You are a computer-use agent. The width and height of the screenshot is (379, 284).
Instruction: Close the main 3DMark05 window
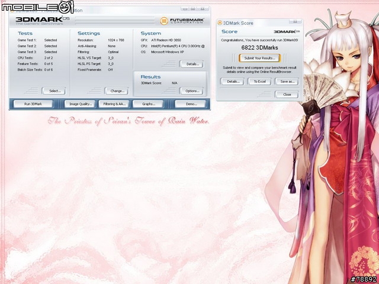tap(203, 9)
